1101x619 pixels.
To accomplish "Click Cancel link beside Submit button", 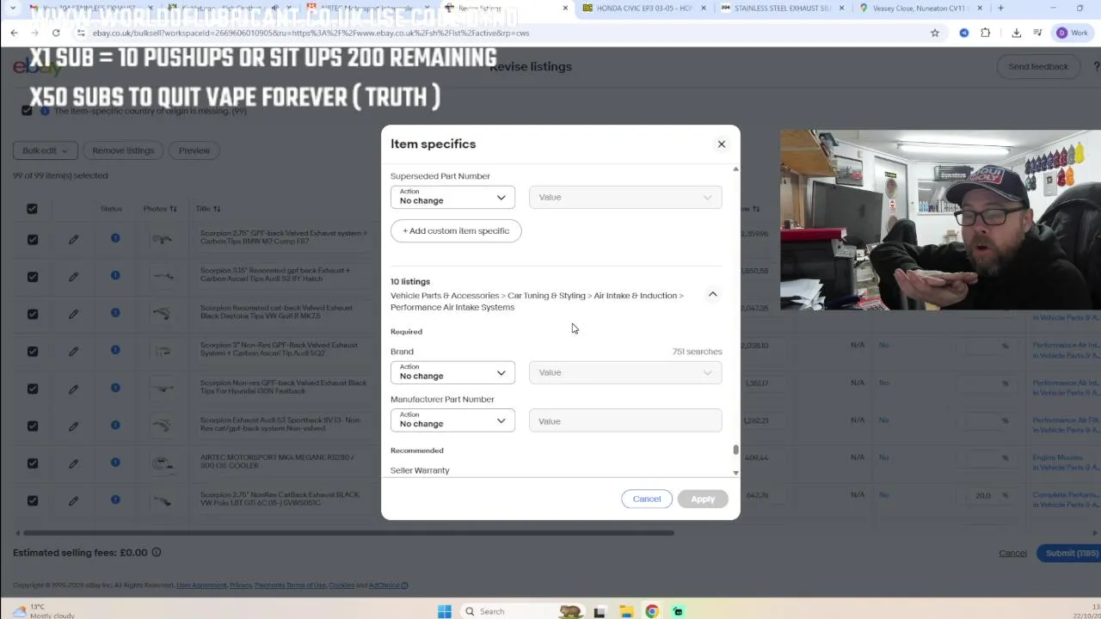I will coord(1012,553).
